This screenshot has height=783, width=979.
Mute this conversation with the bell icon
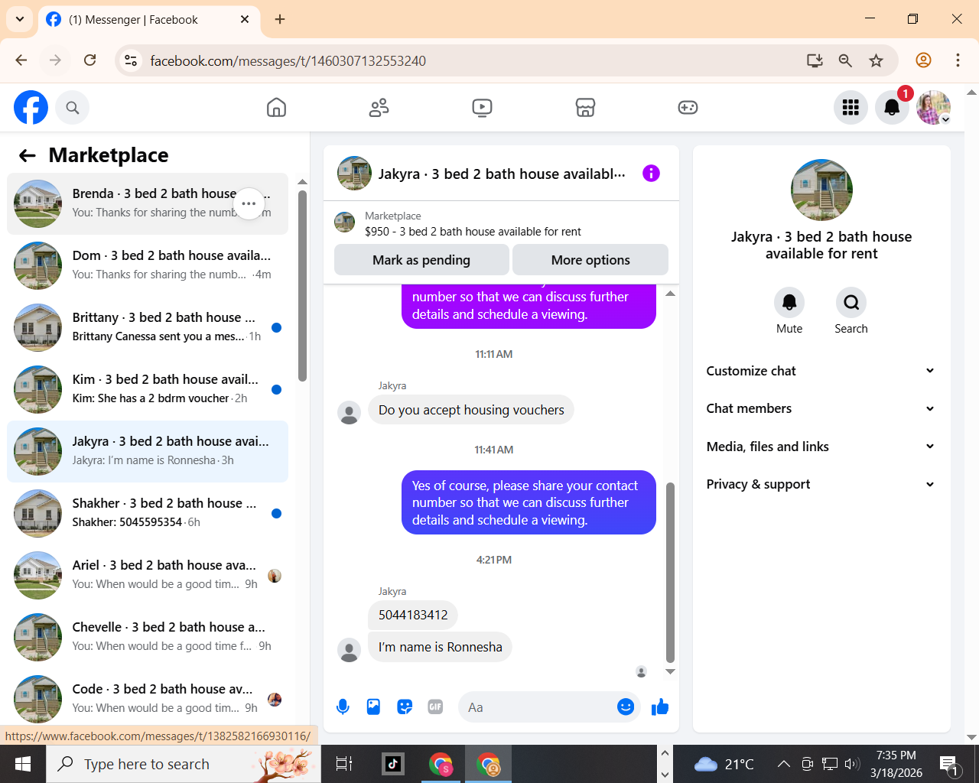[789, 303]
